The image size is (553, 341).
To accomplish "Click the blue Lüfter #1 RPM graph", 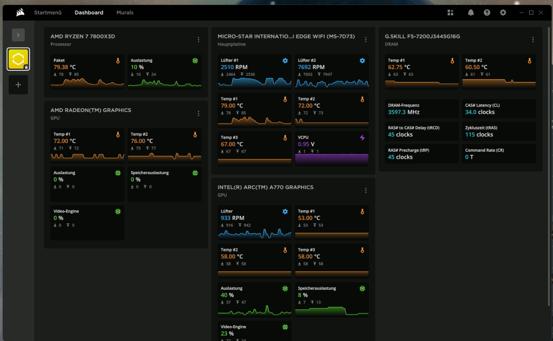I will (x=255, y=82).
